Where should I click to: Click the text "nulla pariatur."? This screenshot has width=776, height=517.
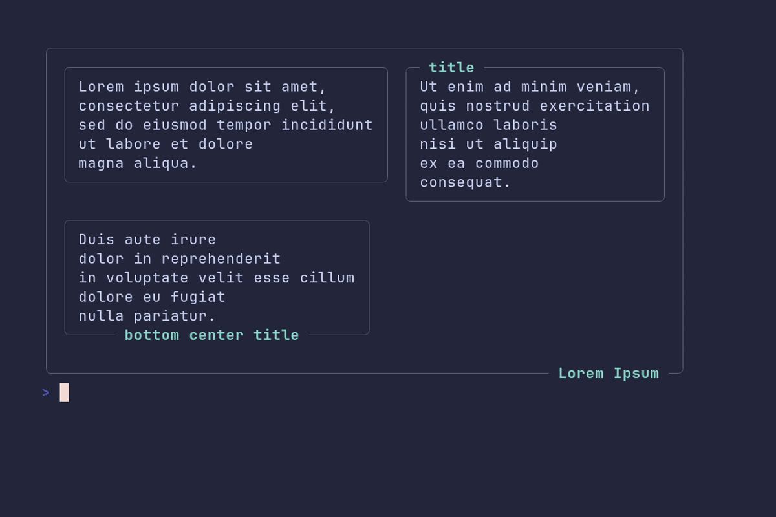tap(147, 316)
